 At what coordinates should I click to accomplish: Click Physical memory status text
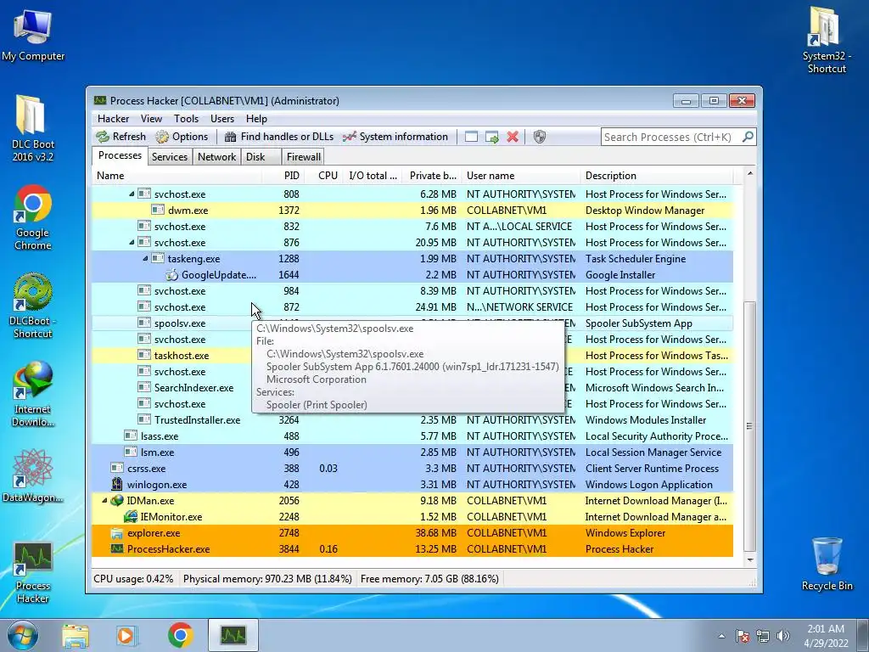267,579
